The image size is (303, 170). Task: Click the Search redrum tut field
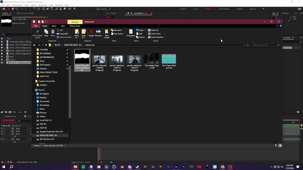click(x=266, y=45)
